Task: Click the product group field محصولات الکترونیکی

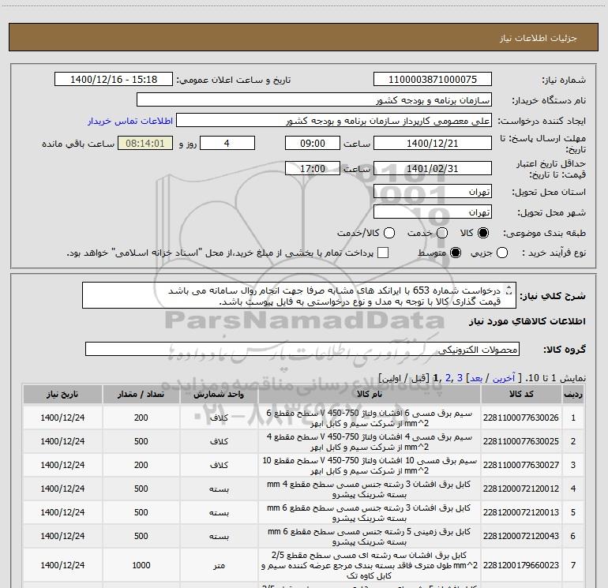Action: point(302,349)
